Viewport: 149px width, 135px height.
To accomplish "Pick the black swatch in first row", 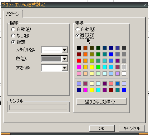I will tap(79, 48).
